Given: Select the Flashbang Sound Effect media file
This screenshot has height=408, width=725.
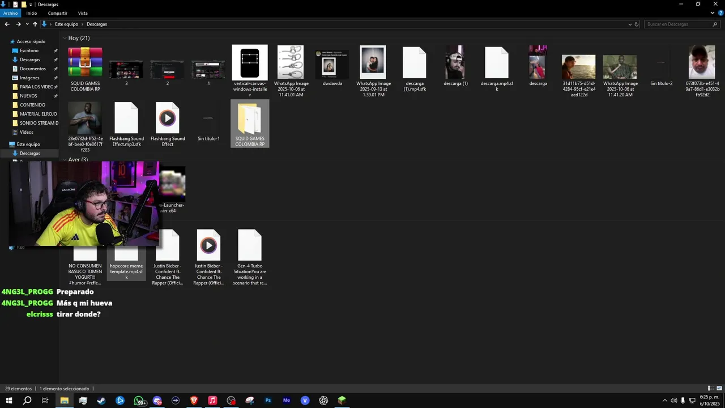Looking at the screenshot, I should click(x=167, y=124).
